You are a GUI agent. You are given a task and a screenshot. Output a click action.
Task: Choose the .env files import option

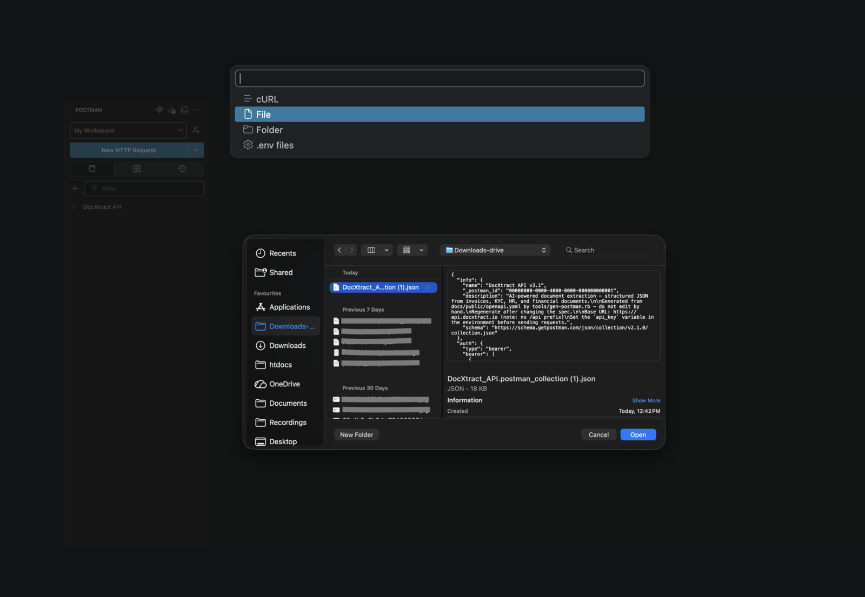click(440, 145)
